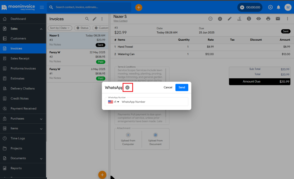Click the Hand Trowel item row
The image size is (294, 179).
coord(202,47)
